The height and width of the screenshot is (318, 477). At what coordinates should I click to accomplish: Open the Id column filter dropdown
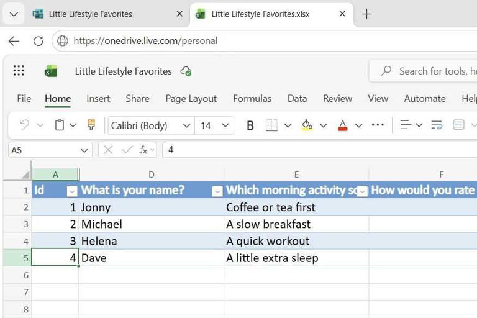coord(72,191)
